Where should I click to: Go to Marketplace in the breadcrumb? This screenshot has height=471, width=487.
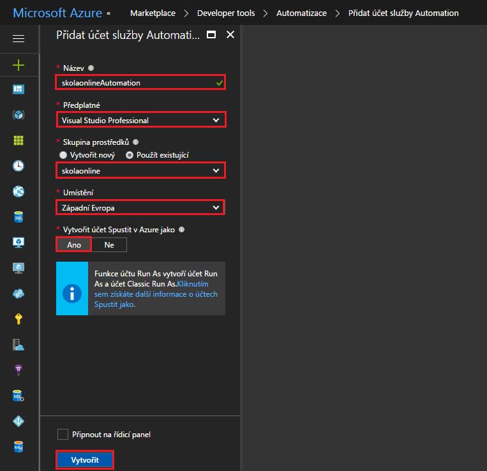click(153, 13)
